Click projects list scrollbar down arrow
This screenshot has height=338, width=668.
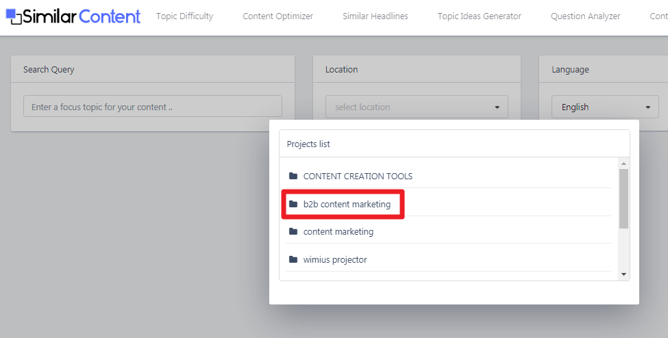coord(623,274)
